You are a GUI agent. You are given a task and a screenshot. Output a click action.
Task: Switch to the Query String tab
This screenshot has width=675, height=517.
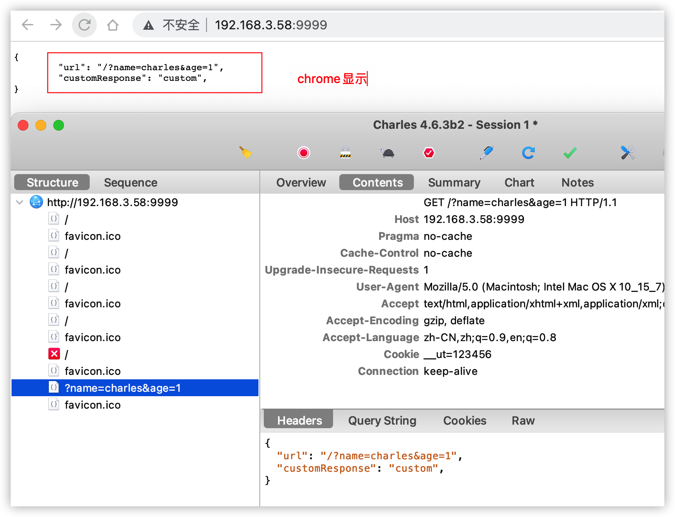[382, 420]
